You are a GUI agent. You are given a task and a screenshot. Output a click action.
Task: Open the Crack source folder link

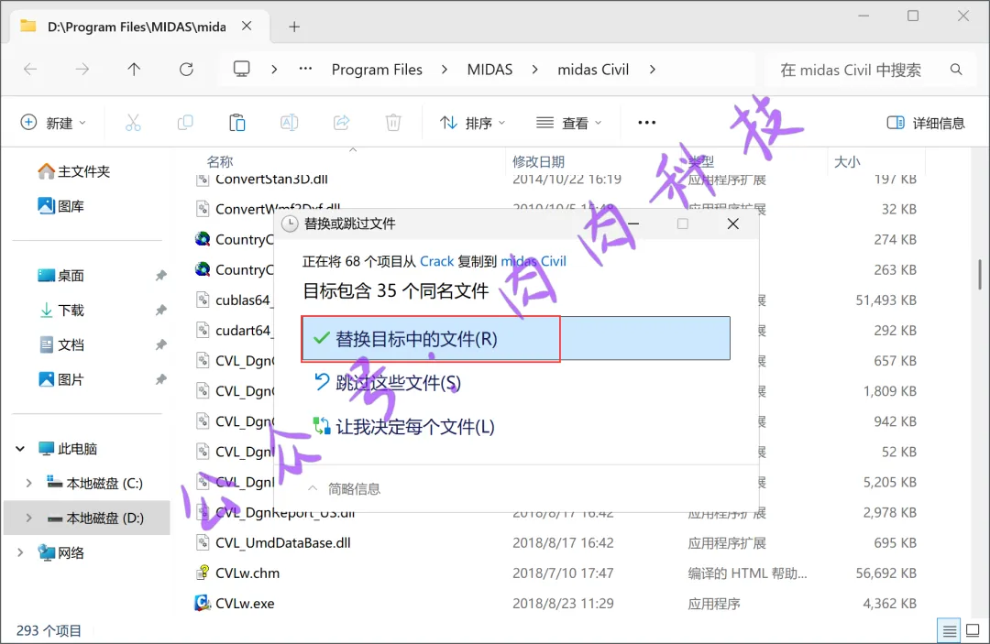[437, 261]
